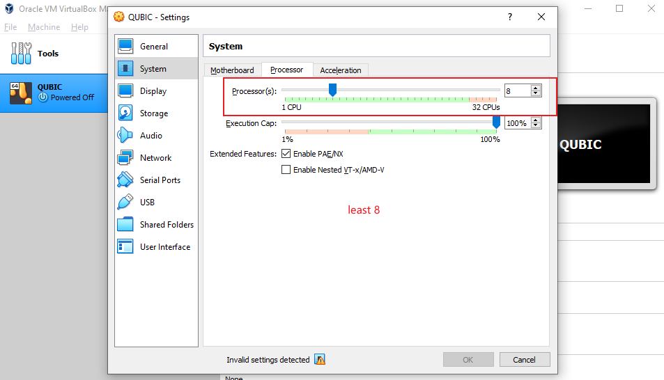The height and width of the screenshot is (380, 664).
Task: Decrease execution cap with down arrow
Action: tap(536, 125)
